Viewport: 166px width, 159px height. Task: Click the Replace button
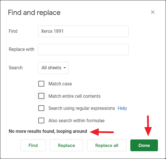click(66, 145)
